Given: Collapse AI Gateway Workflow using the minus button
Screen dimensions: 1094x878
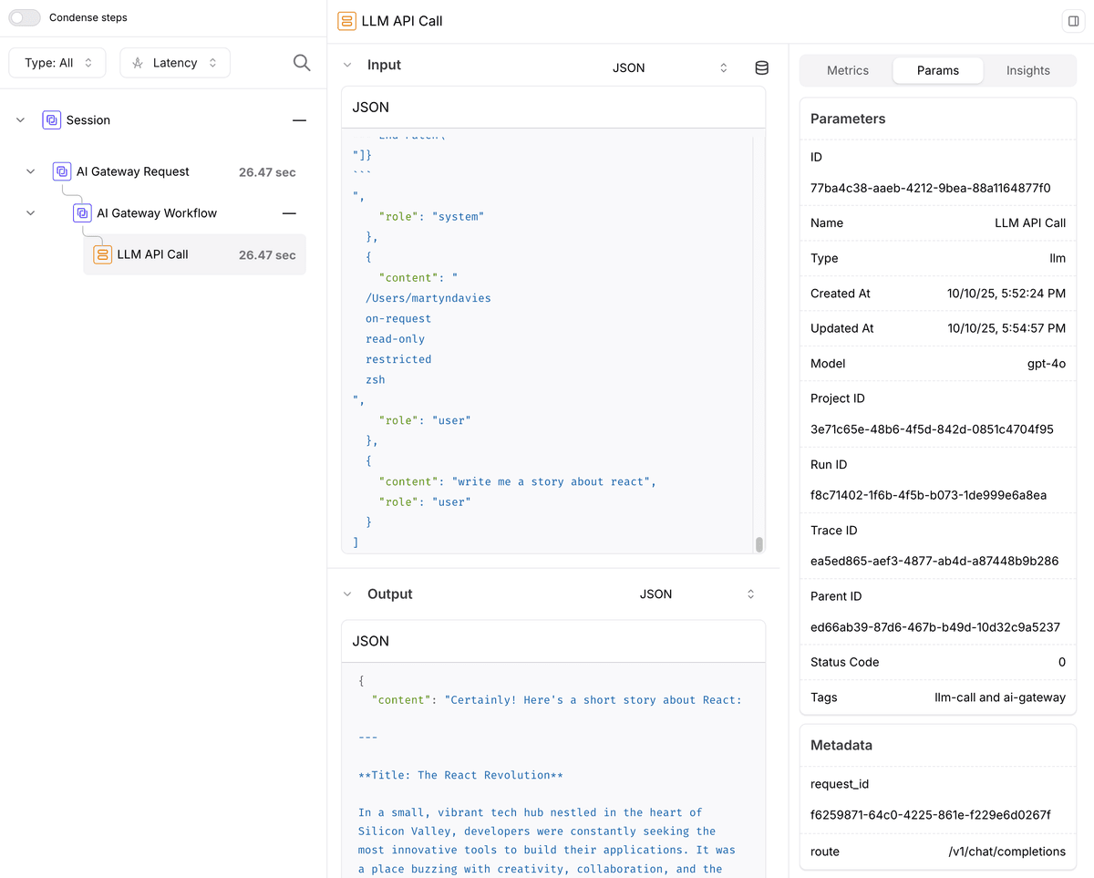Looking at the screenshot, I should click(289, 212).
